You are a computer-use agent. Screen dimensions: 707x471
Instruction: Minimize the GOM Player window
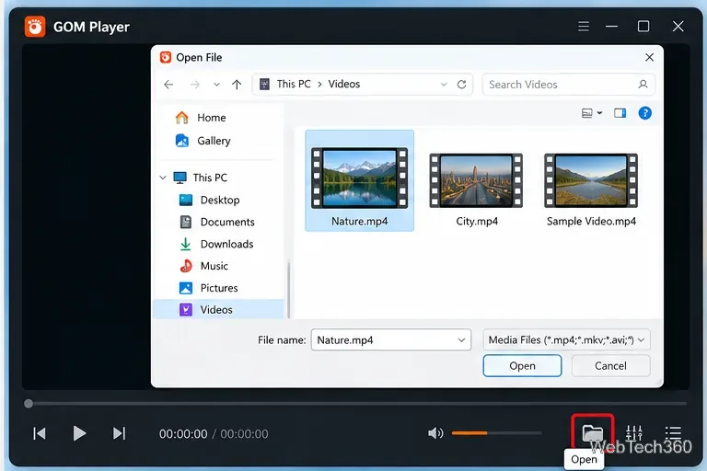click(611, 27)
